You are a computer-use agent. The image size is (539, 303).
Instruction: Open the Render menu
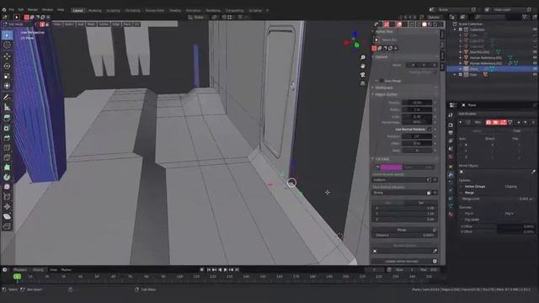click(33, 10)
